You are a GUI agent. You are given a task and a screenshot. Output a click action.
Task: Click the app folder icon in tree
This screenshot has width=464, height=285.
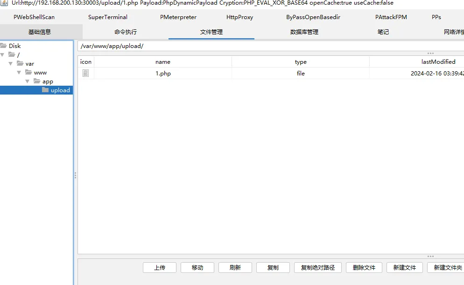tap(37, 81)
